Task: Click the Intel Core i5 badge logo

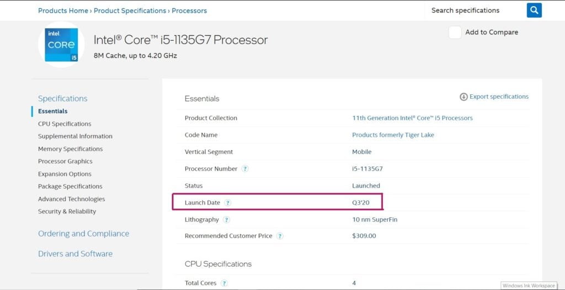Action: coord(61,45)
